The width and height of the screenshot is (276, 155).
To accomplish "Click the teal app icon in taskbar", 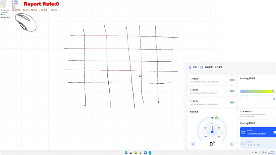I will (150, 152).
